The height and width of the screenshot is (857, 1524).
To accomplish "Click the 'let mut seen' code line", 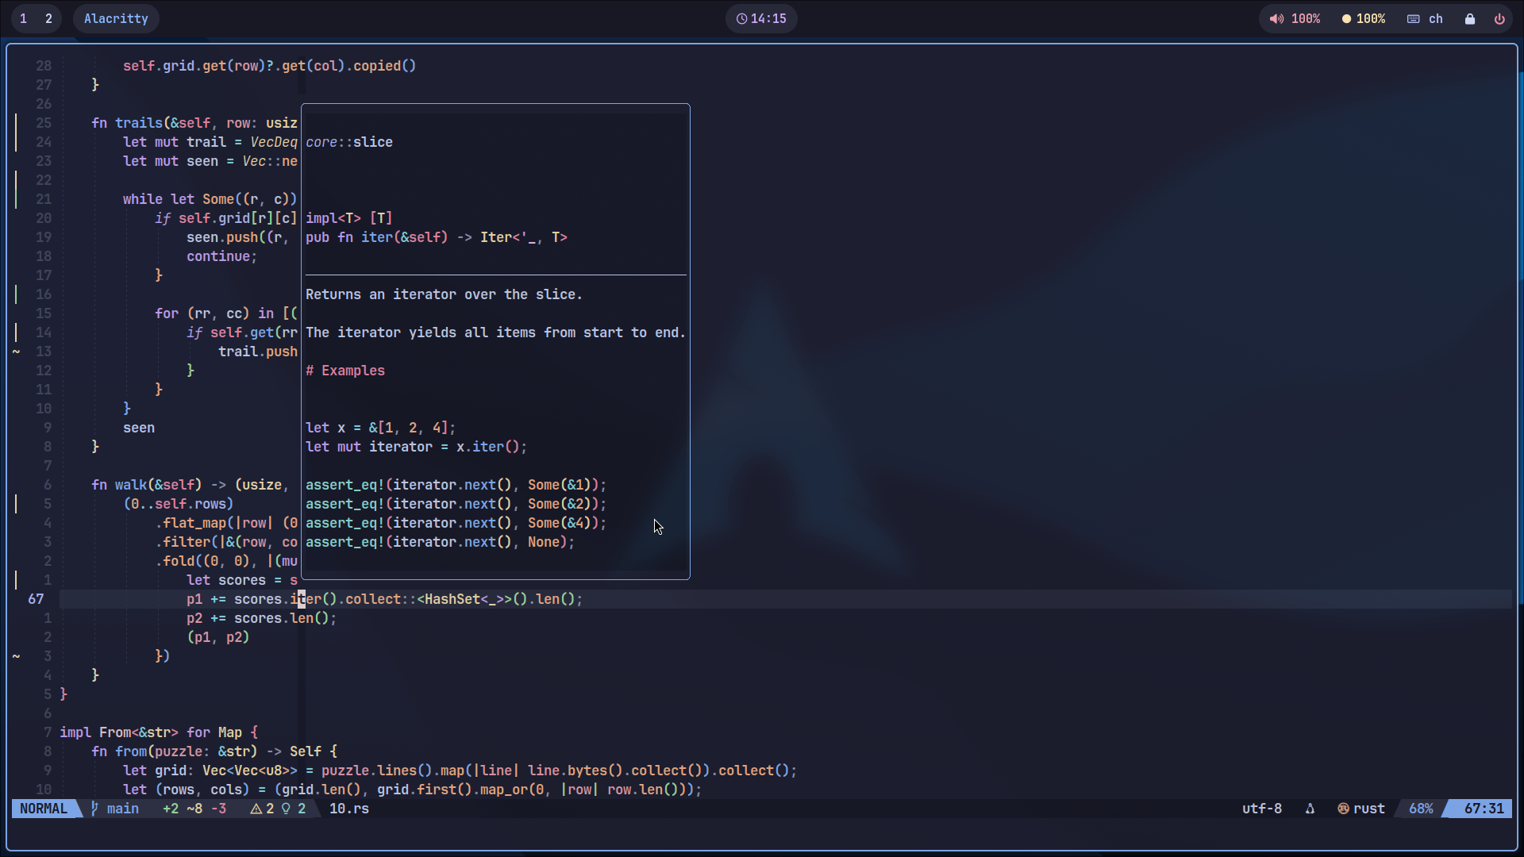I will tap(210, 161).
